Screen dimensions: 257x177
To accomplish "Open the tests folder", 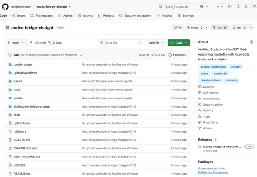I will 17,115.
